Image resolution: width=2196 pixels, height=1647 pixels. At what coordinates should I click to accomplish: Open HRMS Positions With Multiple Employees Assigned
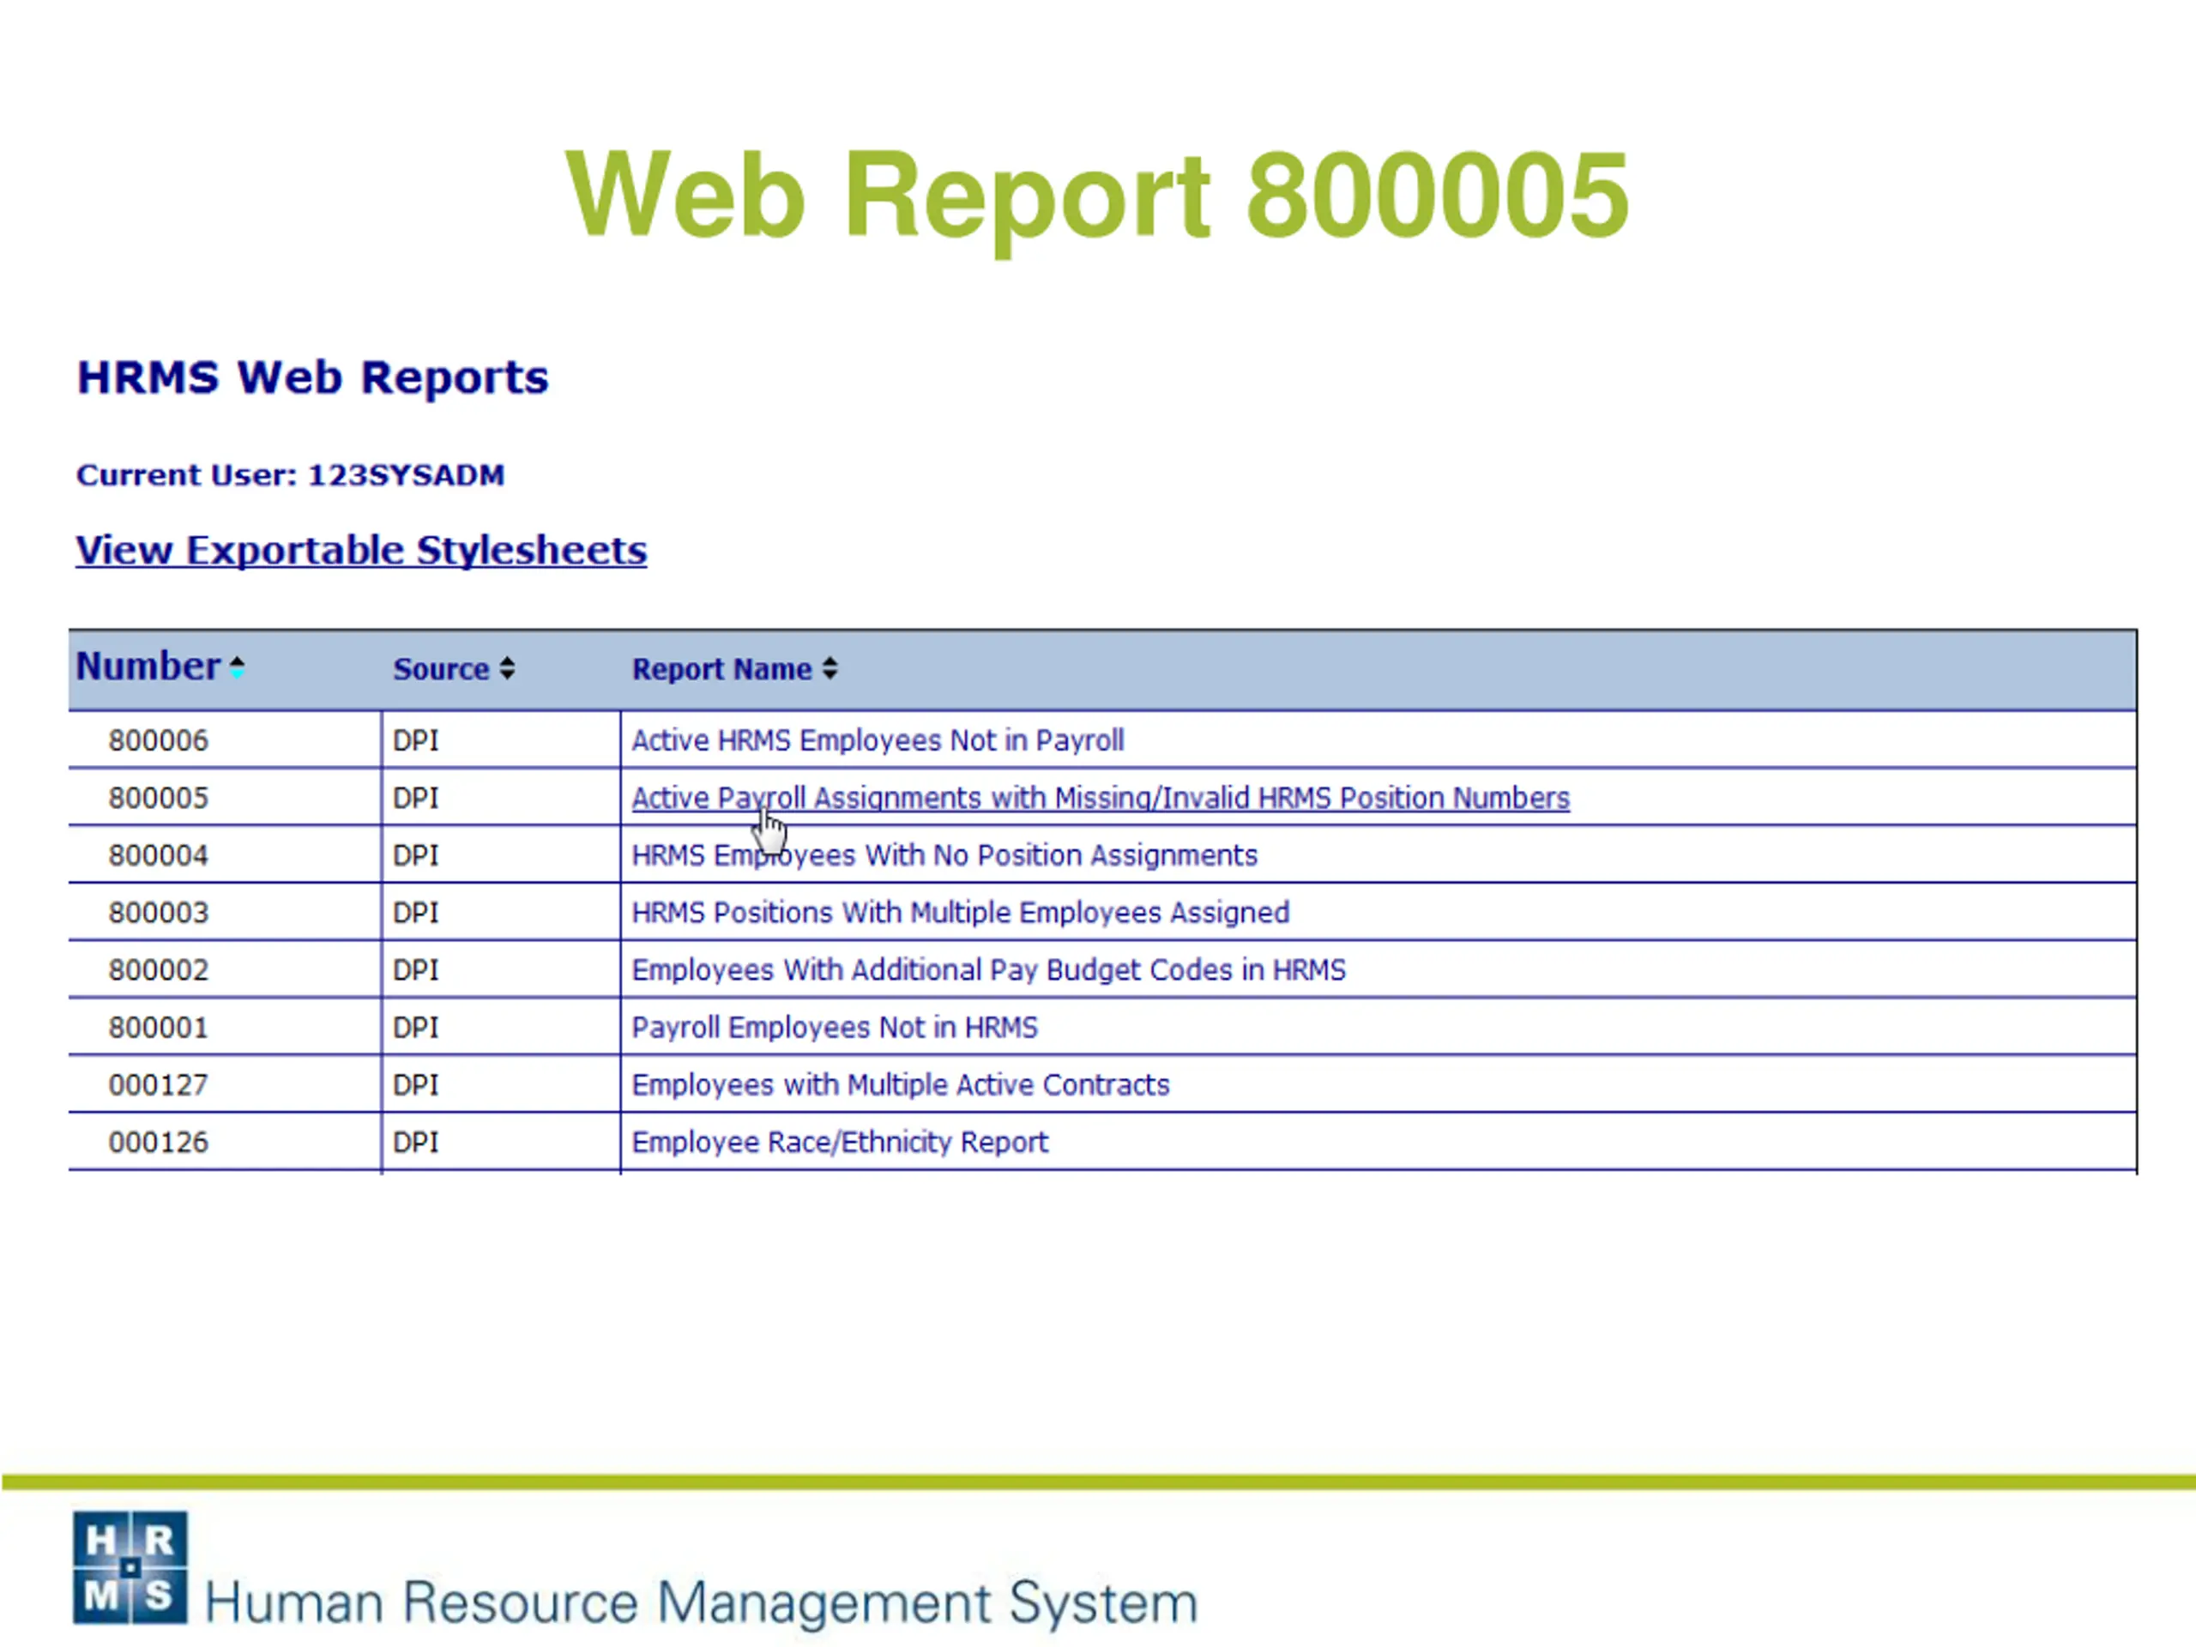960,914
